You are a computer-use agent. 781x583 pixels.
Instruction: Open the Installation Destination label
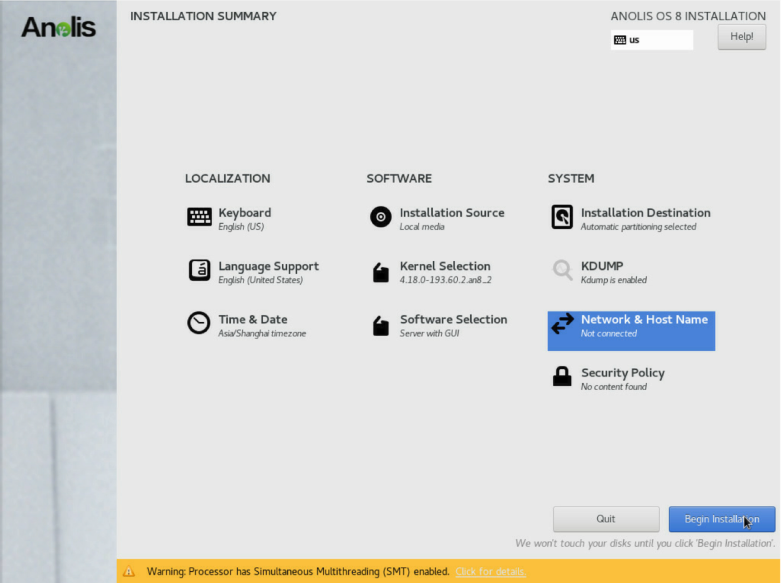tap(646, 213)
